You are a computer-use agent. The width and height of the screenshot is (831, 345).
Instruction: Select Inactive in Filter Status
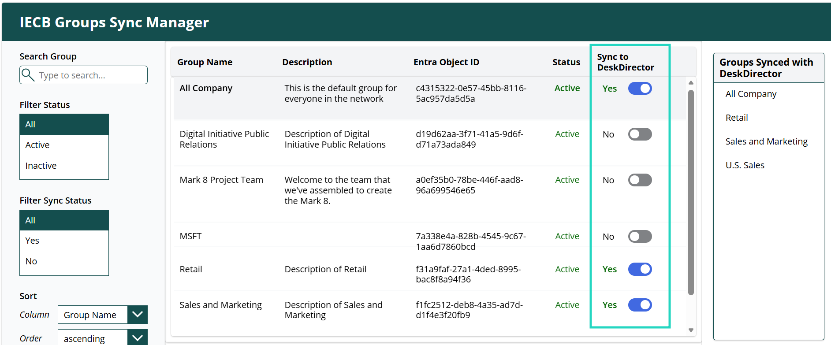coord(64,166)
